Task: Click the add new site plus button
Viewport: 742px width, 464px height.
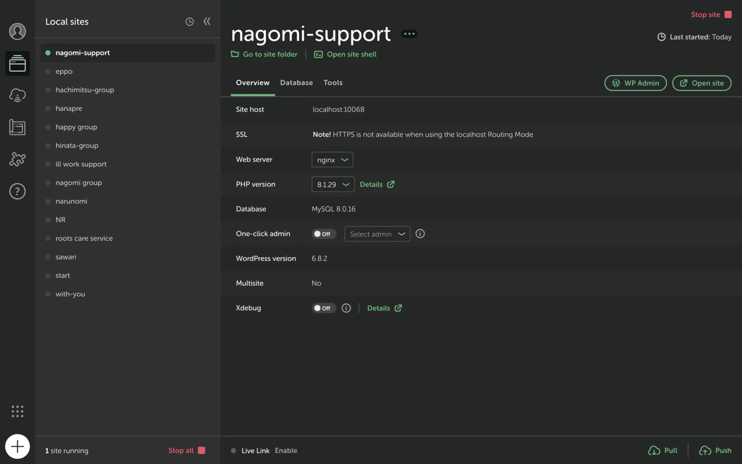Action: pos(17,447)
